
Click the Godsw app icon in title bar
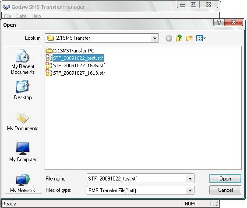[x=6, y=7]
